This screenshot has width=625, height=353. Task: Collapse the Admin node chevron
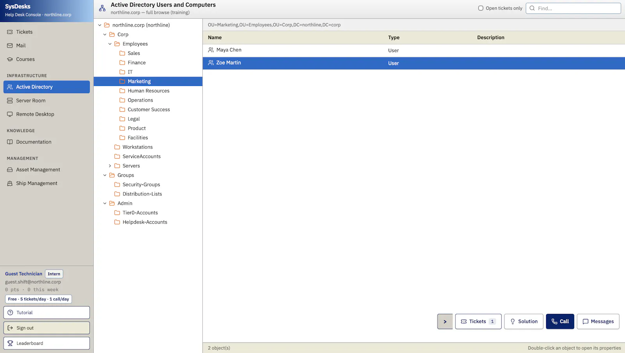(x=105, y=203)
